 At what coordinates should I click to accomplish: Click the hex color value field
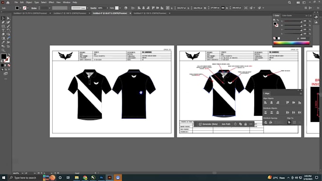point(304,38)
